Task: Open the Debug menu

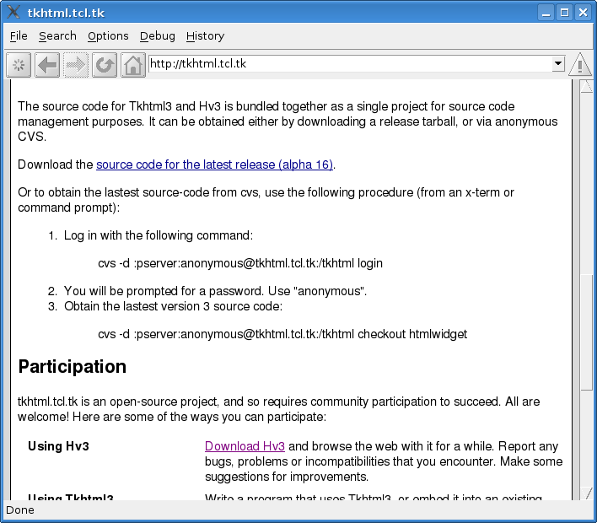Action: (x=158, y=36)
